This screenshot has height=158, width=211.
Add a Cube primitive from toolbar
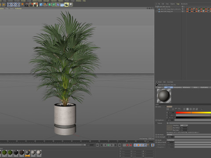(x=41, y=5)
